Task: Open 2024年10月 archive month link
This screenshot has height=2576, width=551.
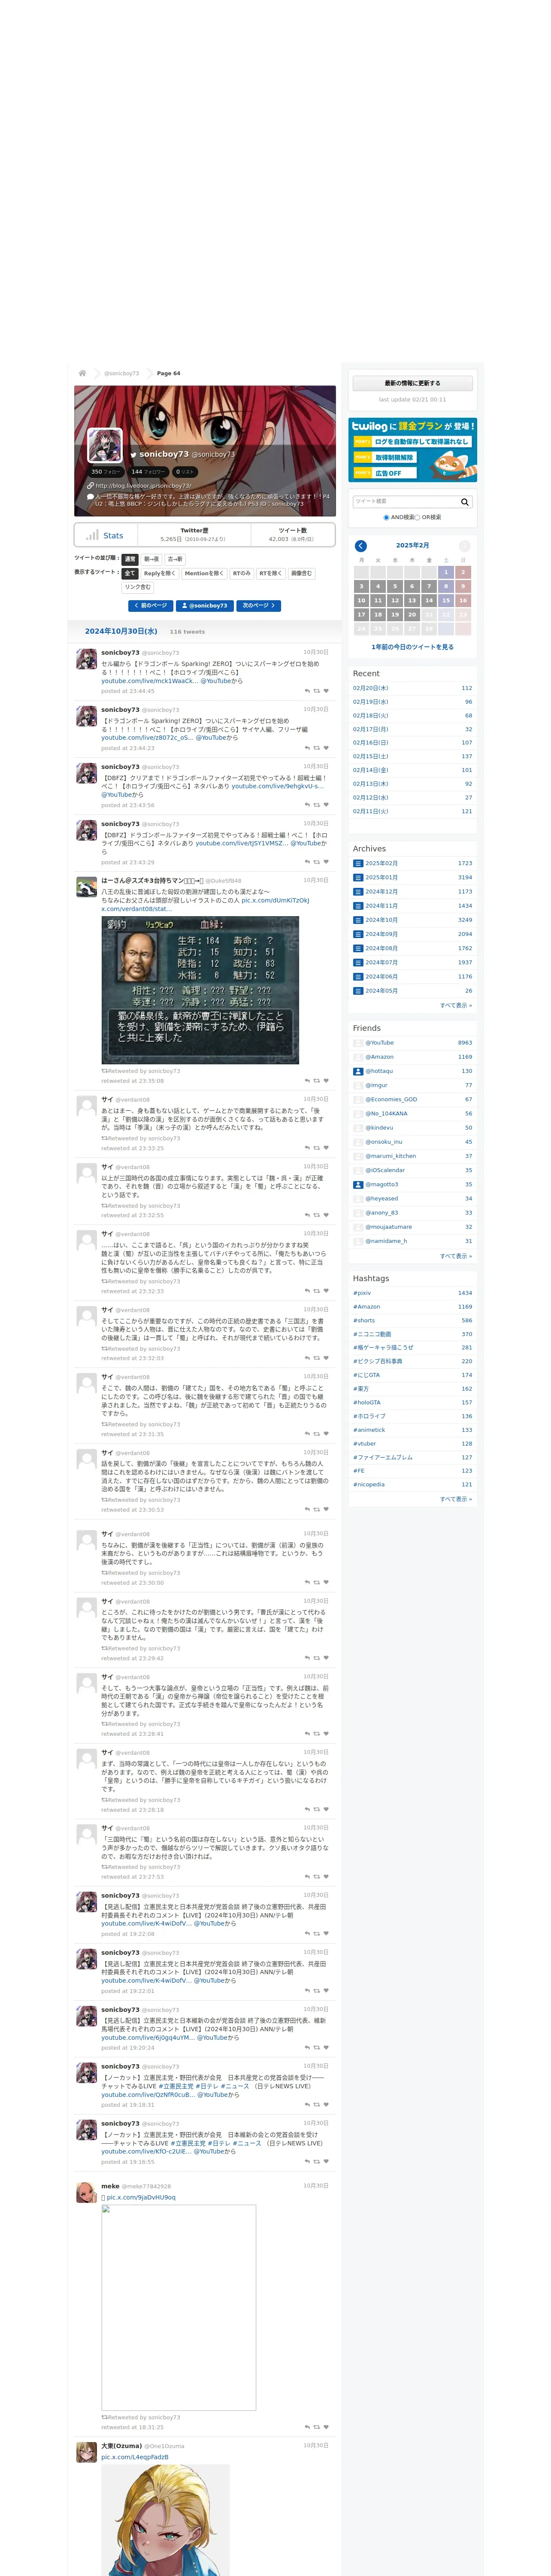Action: (x=381, y=920)
